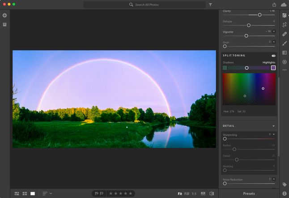
Task: Click the Vignette value -10
Action: (268, 31)
